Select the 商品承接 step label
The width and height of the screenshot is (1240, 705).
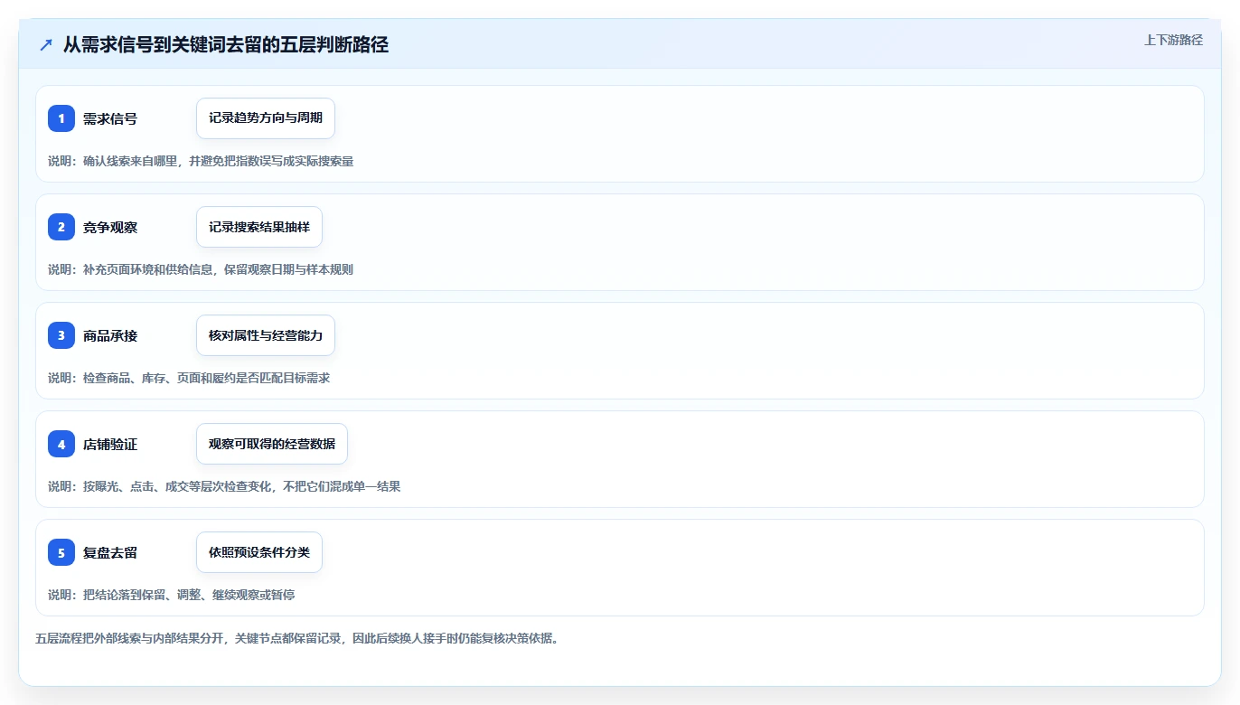pos(110,336)
